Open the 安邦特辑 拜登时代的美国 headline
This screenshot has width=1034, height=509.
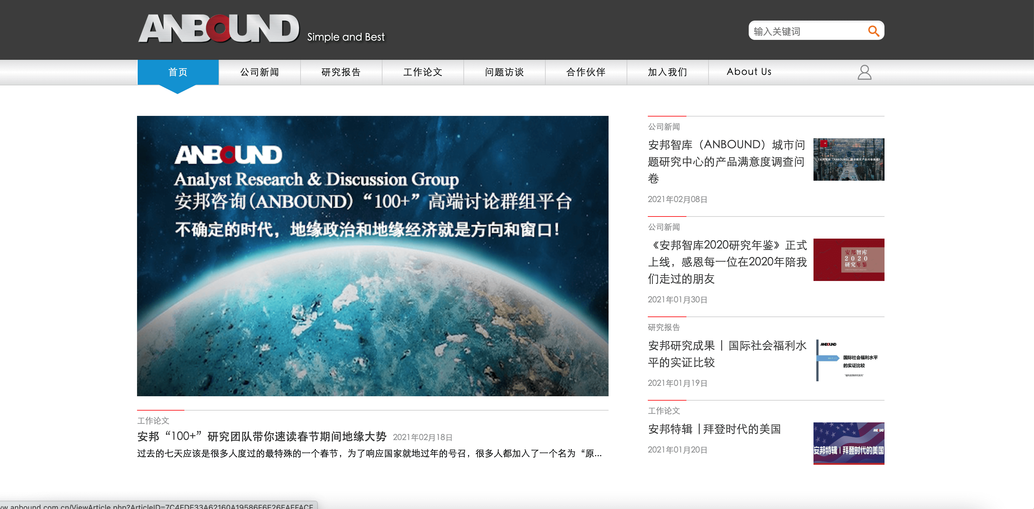pyautogui.click(x=714, y=429)
